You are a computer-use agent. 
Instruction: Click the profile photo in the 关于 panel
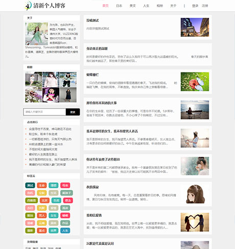[37, 34]
